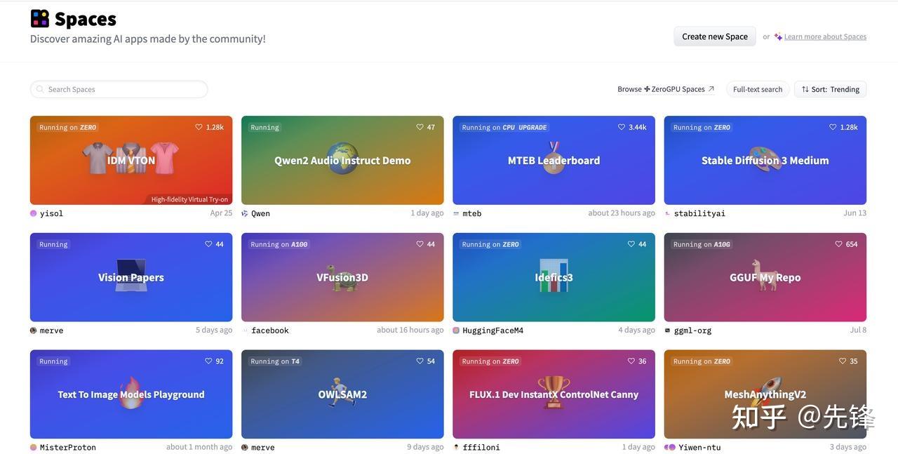Open the yisol author profile link
This screenshot has height=454, width=898.
(x=51, y=213)
